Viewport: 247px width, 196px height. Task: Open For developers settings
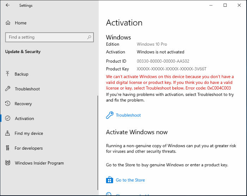29,148
